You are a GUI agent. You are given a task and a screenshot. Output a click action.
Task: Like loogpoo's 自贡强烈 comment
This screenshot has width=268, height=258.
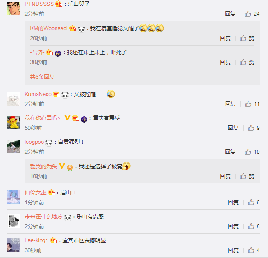(248, 152)
